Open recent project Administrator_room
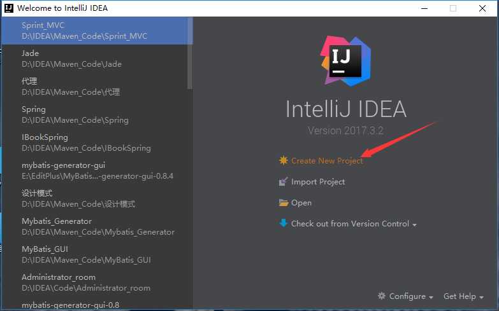Viewport: 499px width, 311px height. tap(95, 282)
